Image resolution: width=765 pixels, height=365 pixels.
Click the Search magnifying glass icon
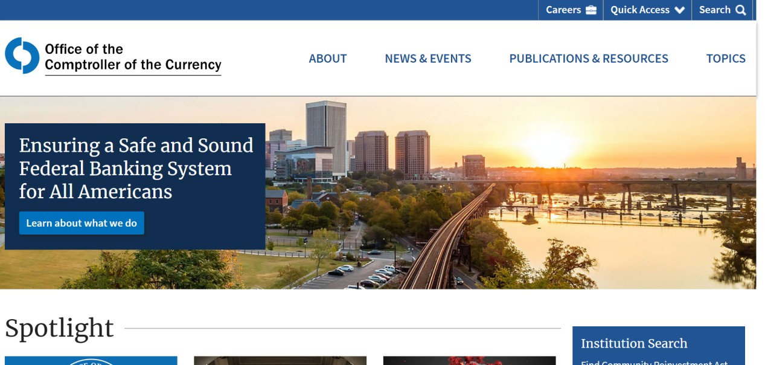click(x=741, y=10)
